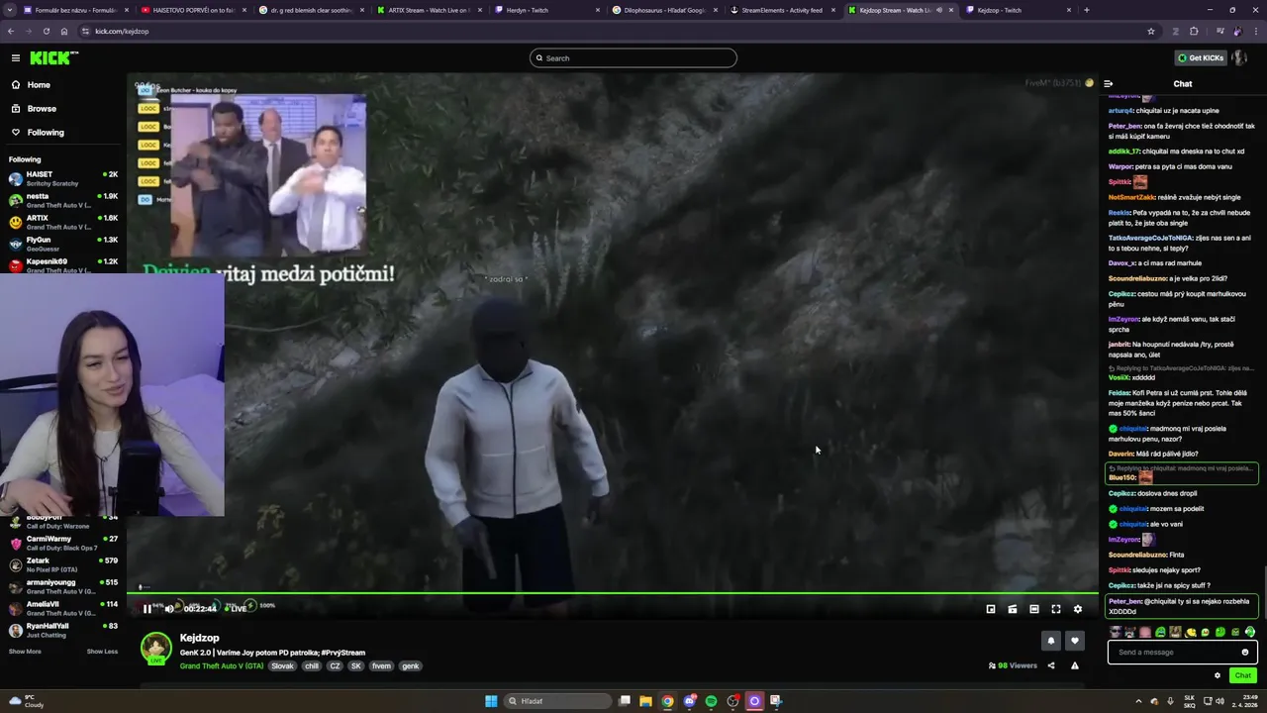1267x713 pixels.
Task: Select the CZ tag
Action: [x=336, y=666]
